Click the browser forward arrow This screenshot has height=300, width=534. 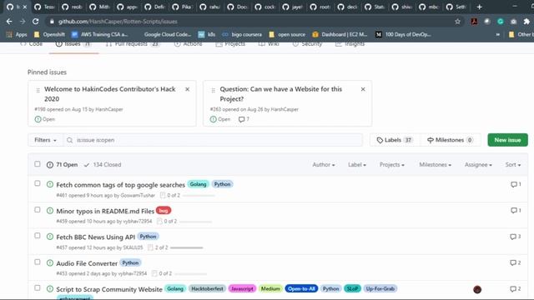23,22
